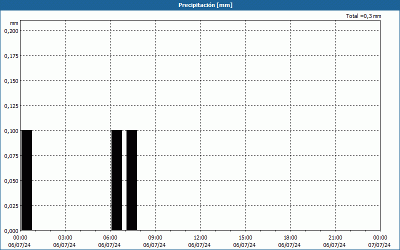Click the 0,150 y-axis value
400x250 pixels.
(x=11, y=81)
